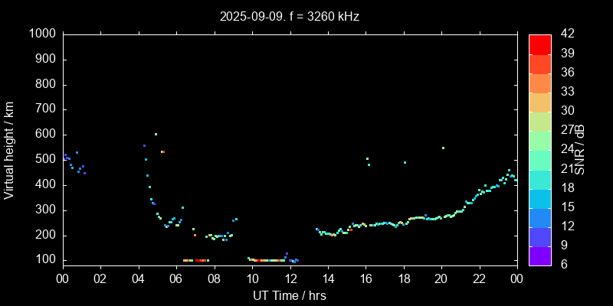Click the 22 hour tick label
This screenshot has width=613, height=306.
point(479,278)
